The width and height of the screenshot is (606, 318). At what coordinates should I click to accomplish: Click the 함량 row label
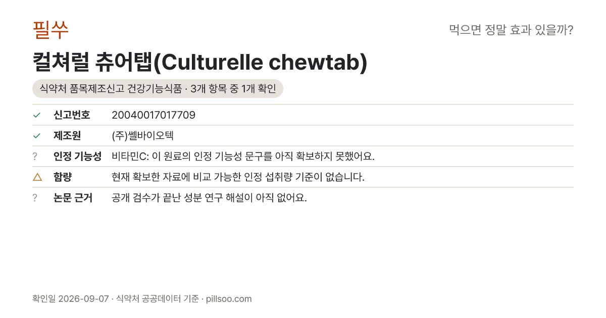pyautogui.click(x=63, y=177)
